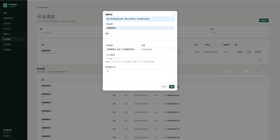Click the Cron 表达式 input field
The image size is (280, 140).
140,59
